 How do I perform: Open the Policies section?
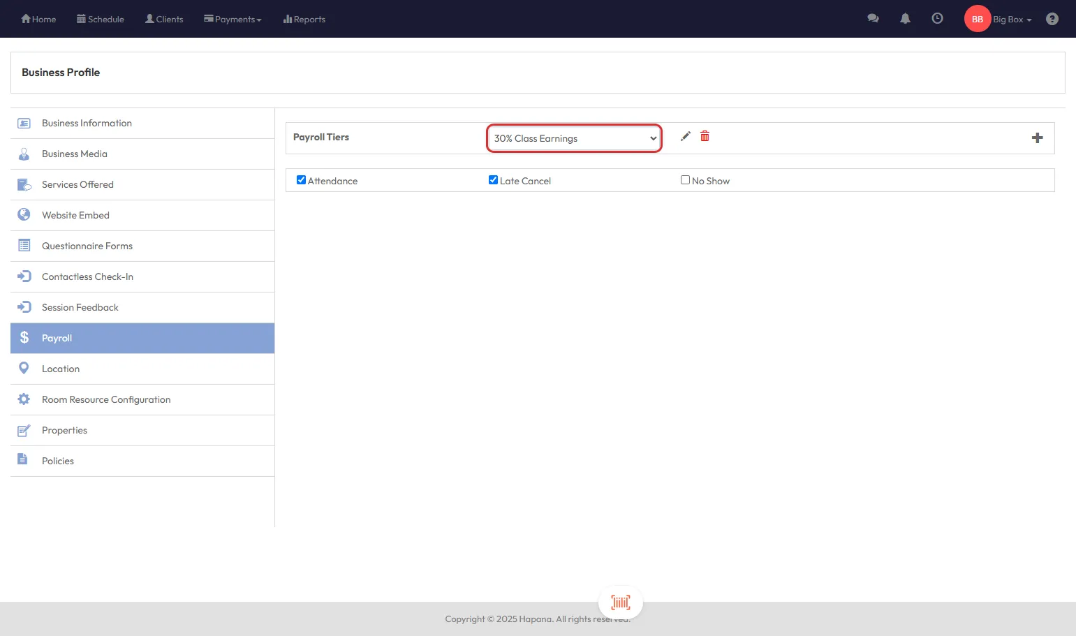(58, 461)
